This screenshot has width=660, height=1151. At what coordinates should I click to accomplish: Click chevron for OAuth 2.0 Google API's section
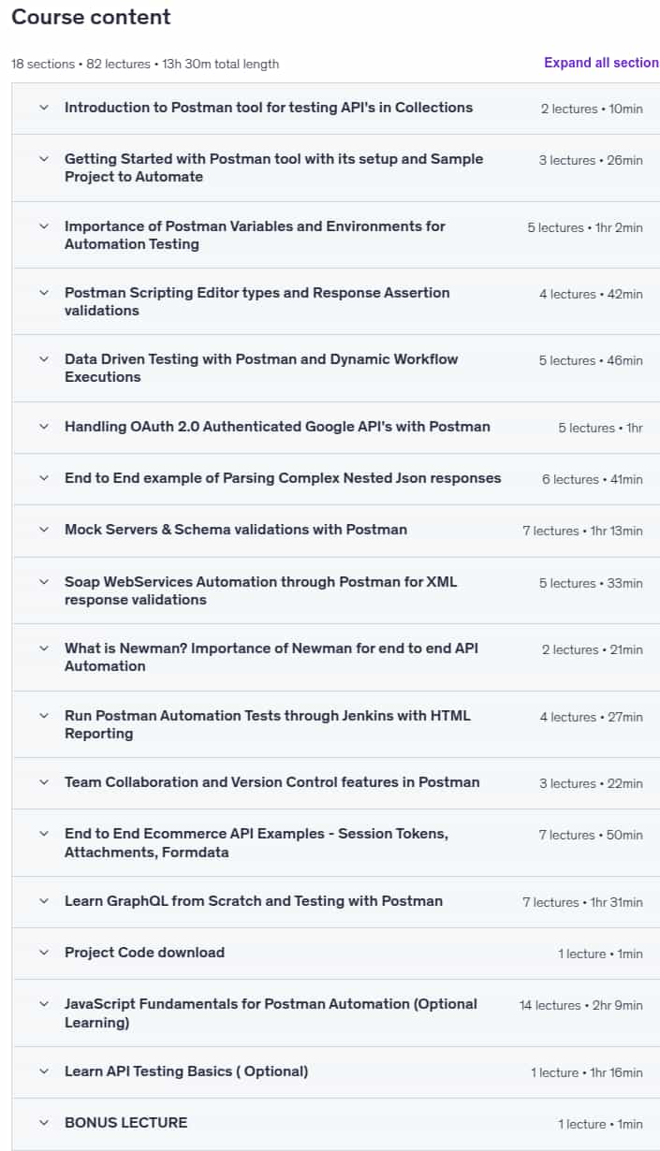[x=43, y=427]
